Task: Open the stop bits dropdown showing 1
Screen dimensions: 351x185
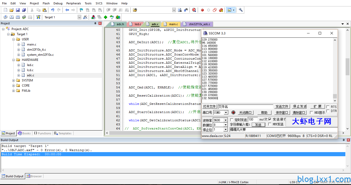Action: coord(226,130)
